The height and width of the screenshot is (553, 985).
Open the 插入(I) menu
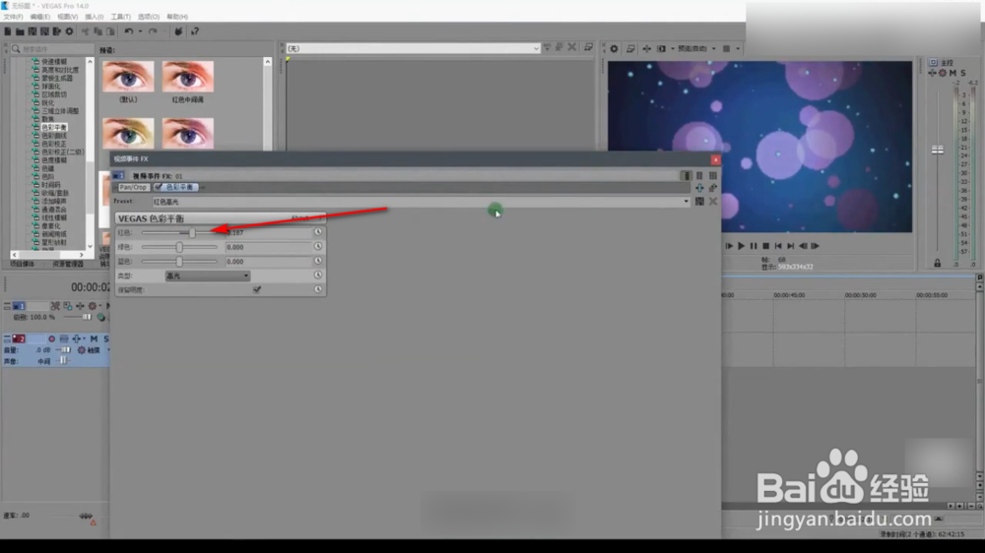(x=95, y=17)
